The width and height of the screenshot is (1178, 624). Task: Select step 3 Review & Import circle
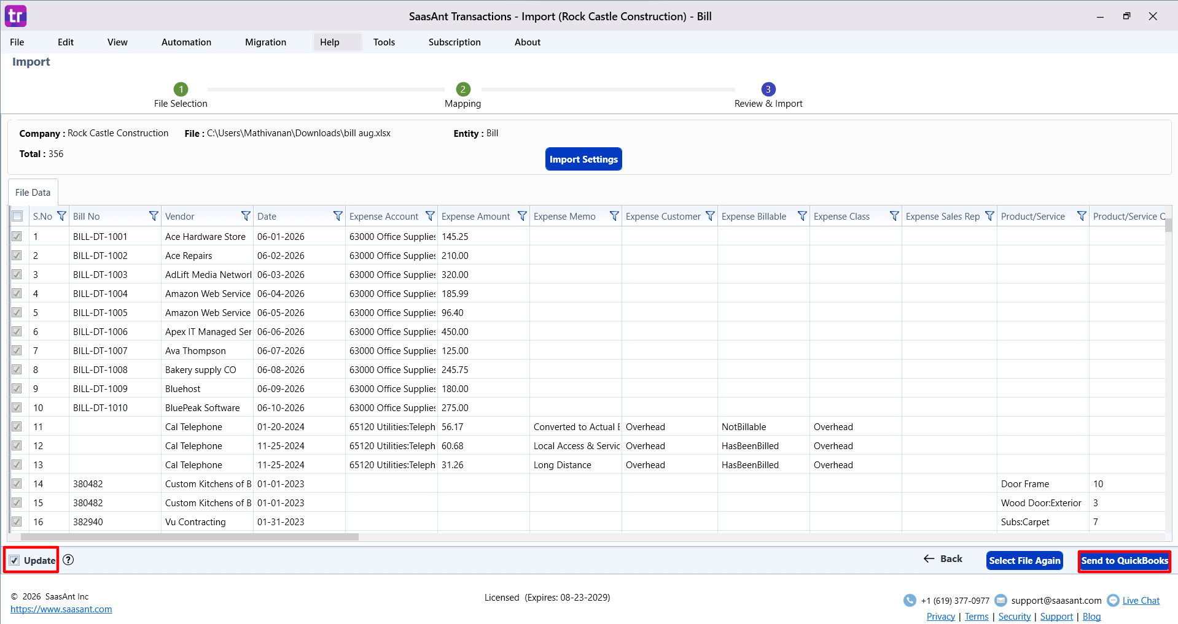(x=768, y=89)
